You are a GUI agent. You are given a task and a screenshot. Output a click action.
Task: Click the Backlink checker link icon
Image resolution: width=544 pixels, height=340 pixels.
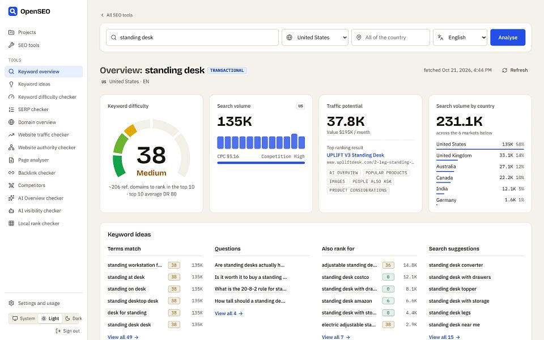click(11, 173)
